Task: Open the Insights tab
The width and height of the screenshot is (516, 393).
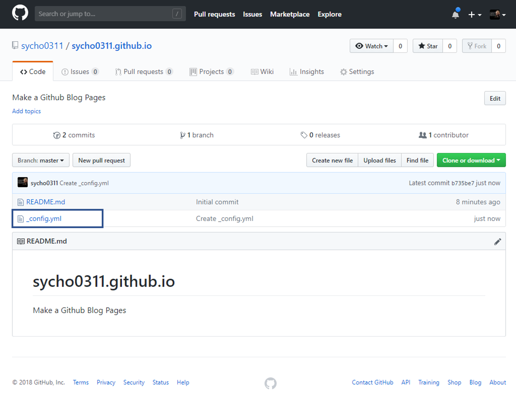Action: pos(307,72)
